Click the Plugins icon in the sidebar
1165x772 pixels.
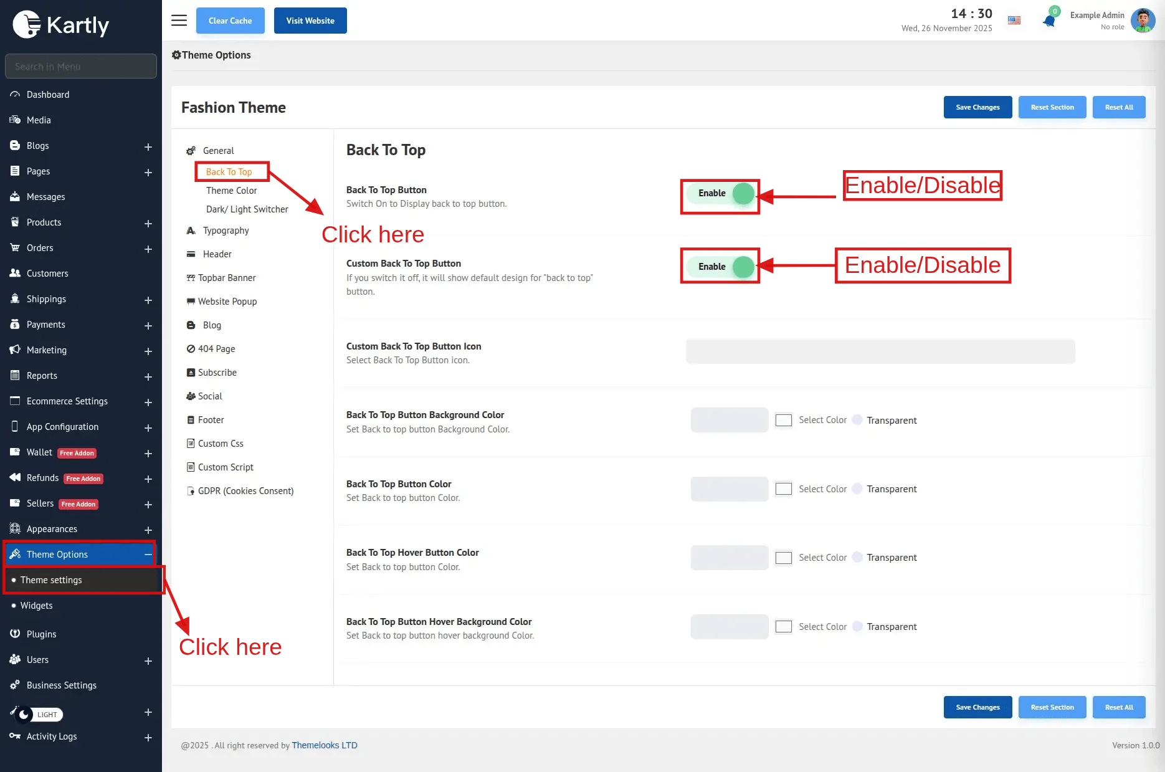[x=15, y=634]
